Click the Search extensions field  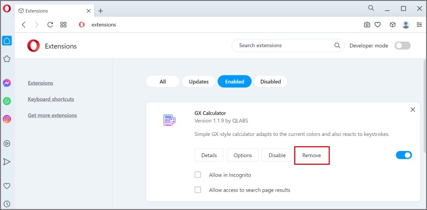click(x=288, y=45)
